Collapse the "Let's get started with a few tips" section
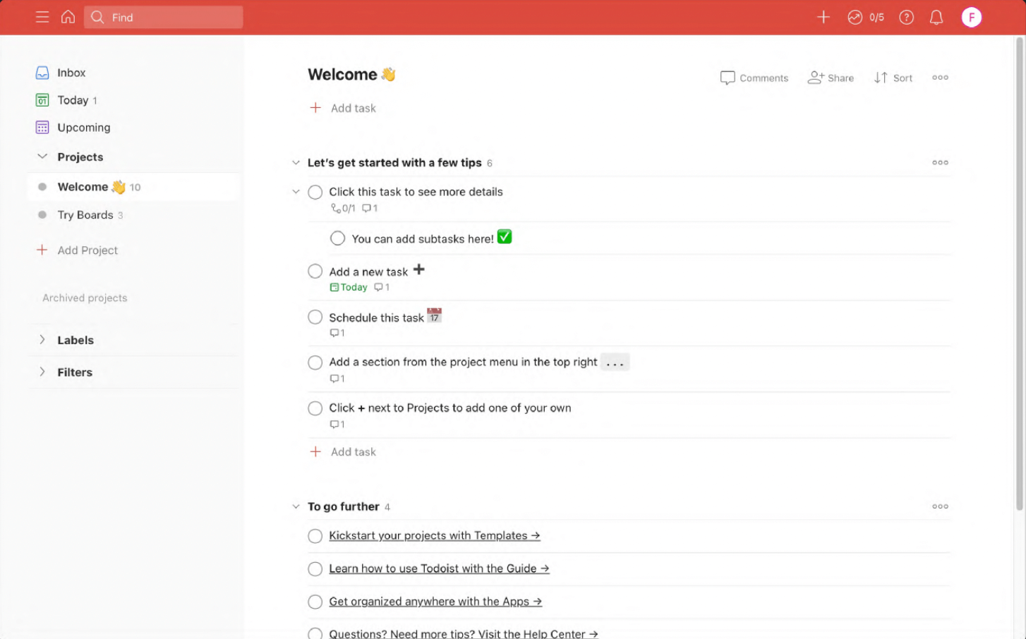This screenshot has width=1026, height=639. coord(296,163)
